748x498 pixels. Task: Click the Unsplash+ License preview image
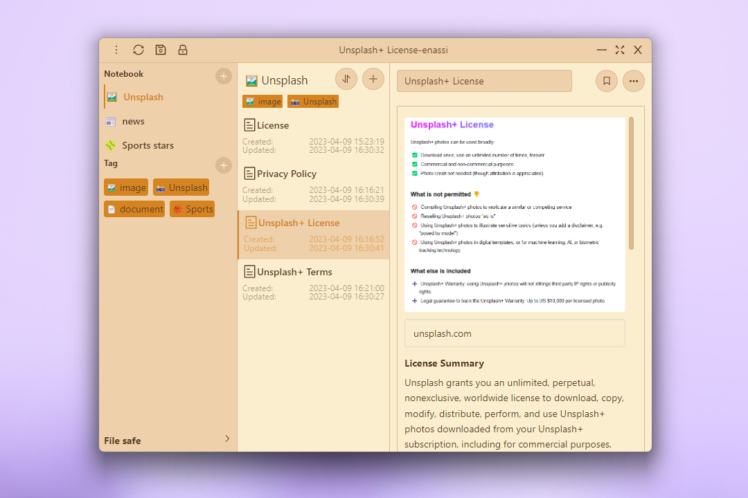pos(515,214)
